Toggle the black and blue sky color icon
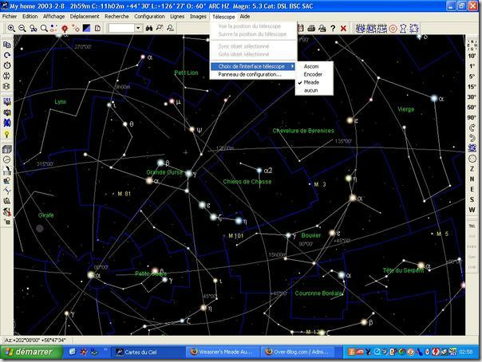Viewport: 482px width, 362px height. tap(87, 28)
